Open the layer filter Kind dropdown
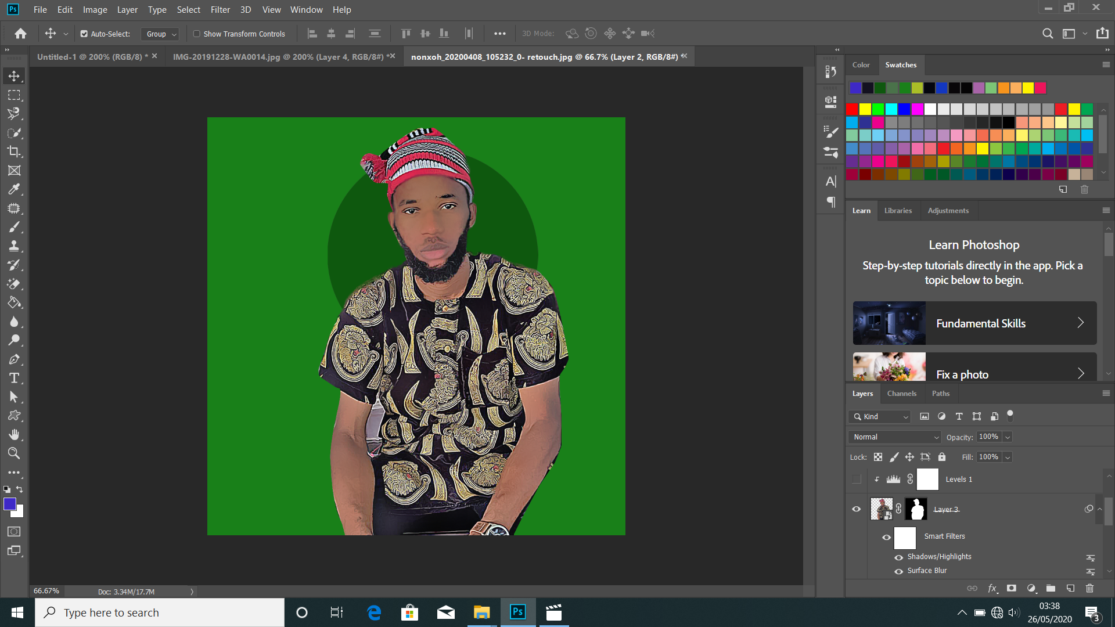The image size is (1115, 627). (x=879, y=416)
